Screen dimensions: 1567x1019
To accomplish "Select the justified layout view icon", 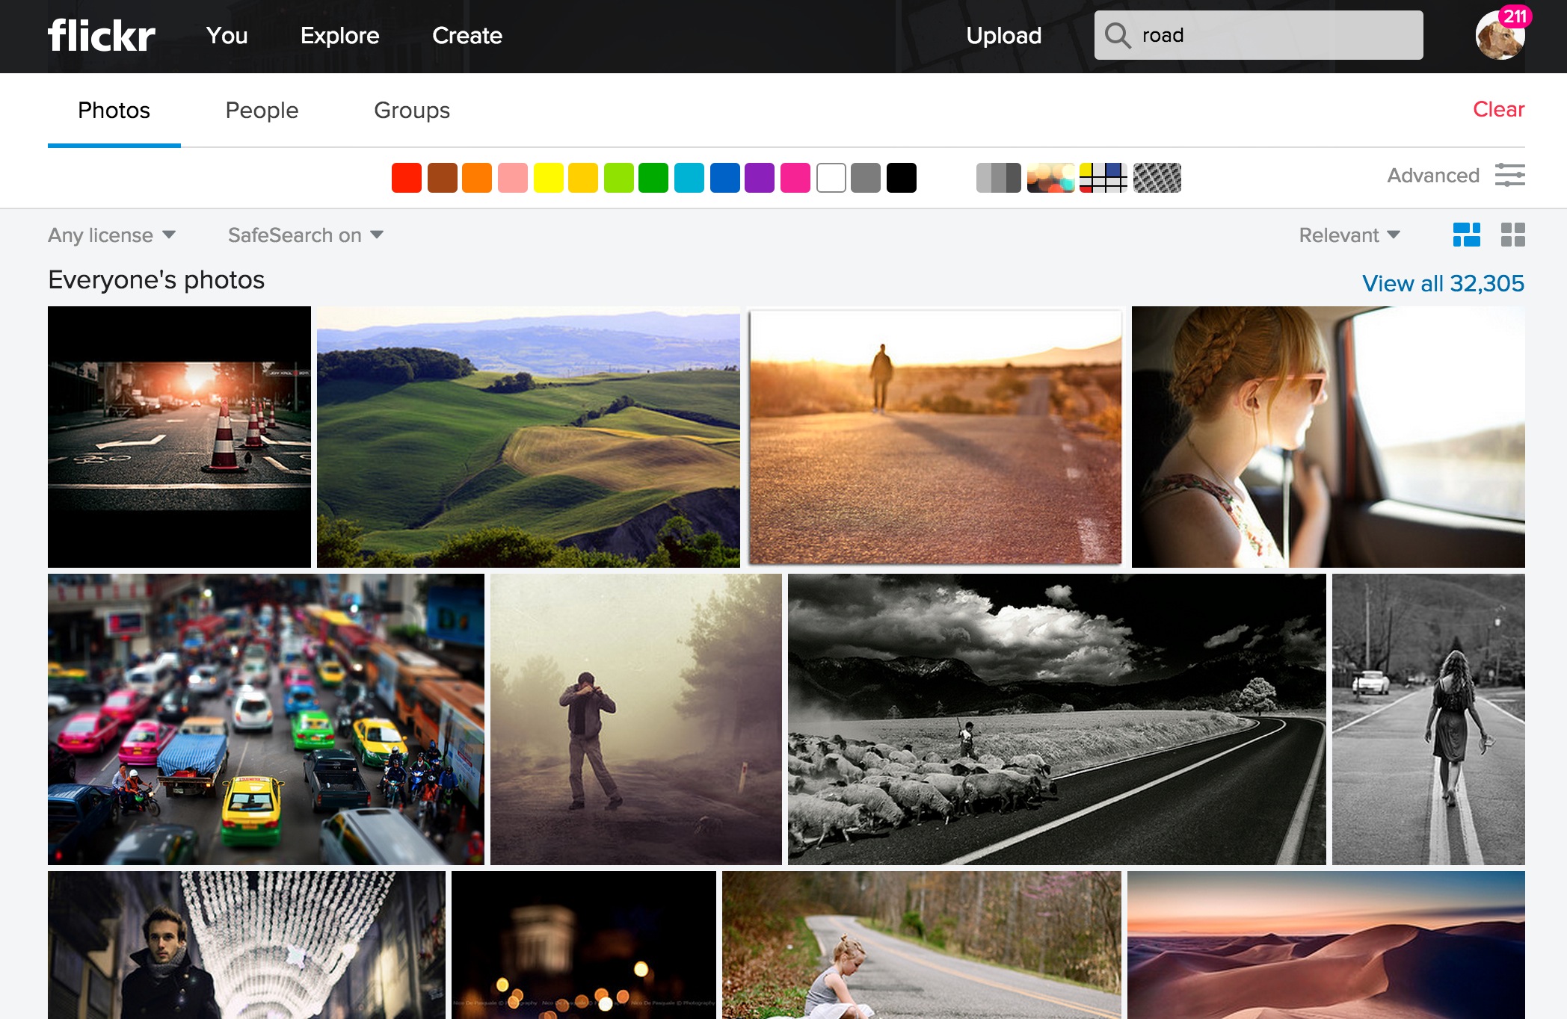I will tap(1466, 235).
